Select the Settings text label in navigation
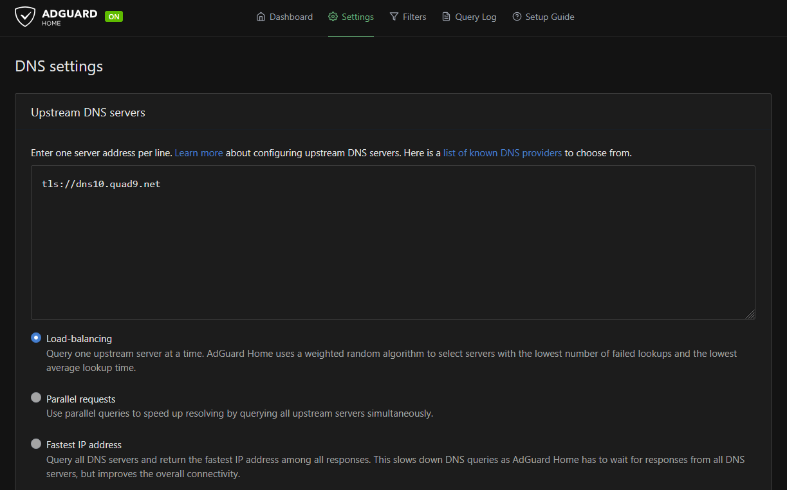This screenshot has height=490, width=787. [x=357, y=17]
